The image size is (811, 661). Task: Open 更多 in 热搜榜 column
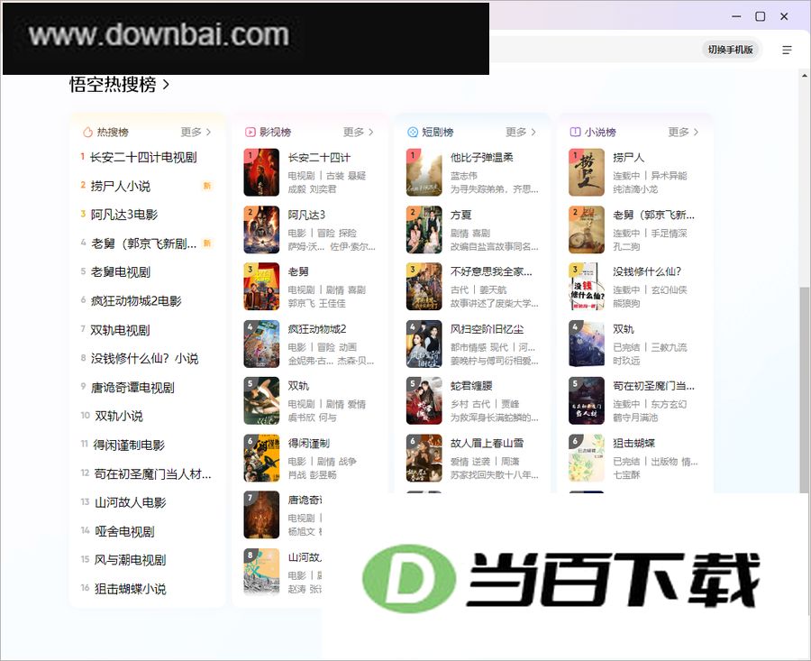196,132
